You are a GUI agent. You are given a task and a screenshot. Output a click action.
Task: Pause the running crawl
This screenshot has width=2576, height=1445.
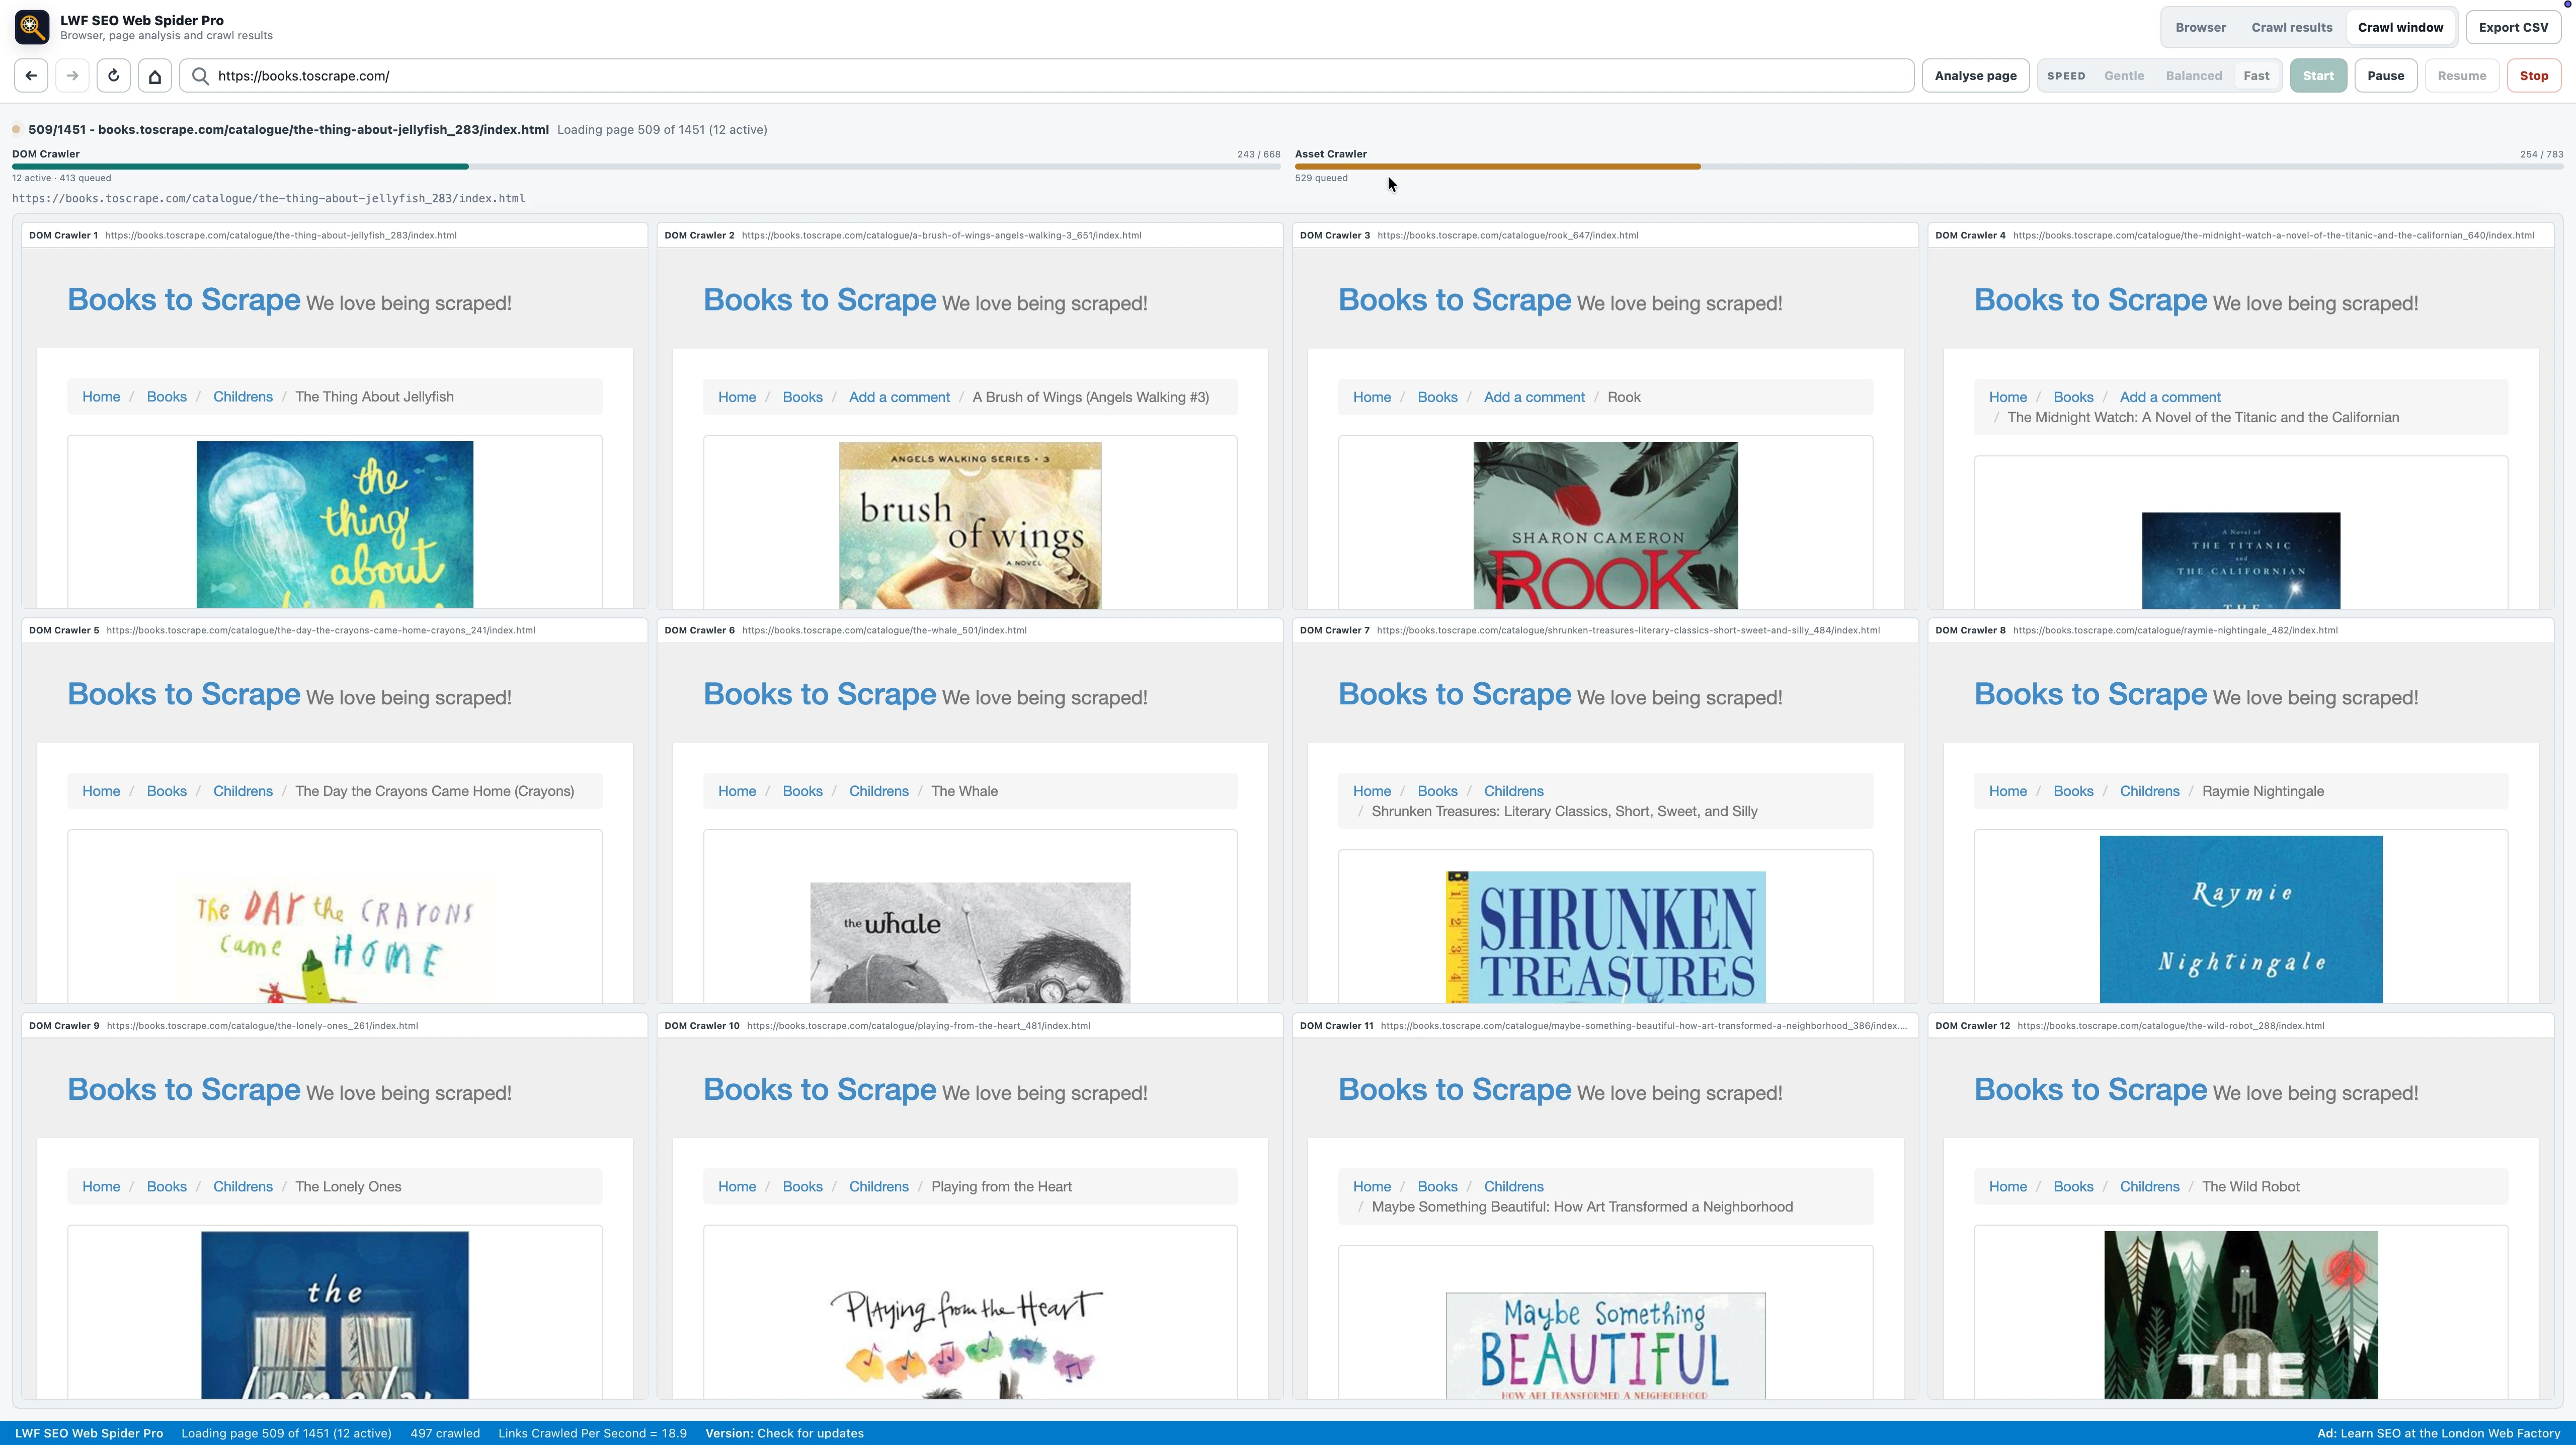[2385, 76]
